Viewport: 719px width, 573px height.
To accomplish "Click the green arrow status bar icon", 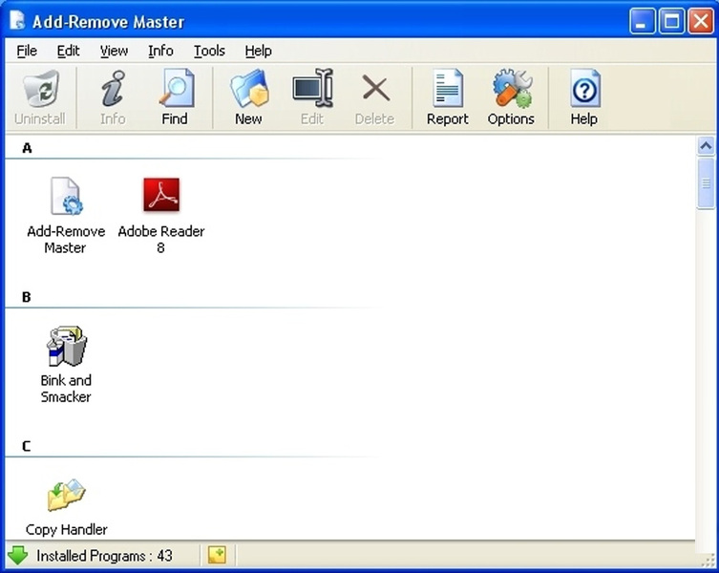I will [18, 555].
